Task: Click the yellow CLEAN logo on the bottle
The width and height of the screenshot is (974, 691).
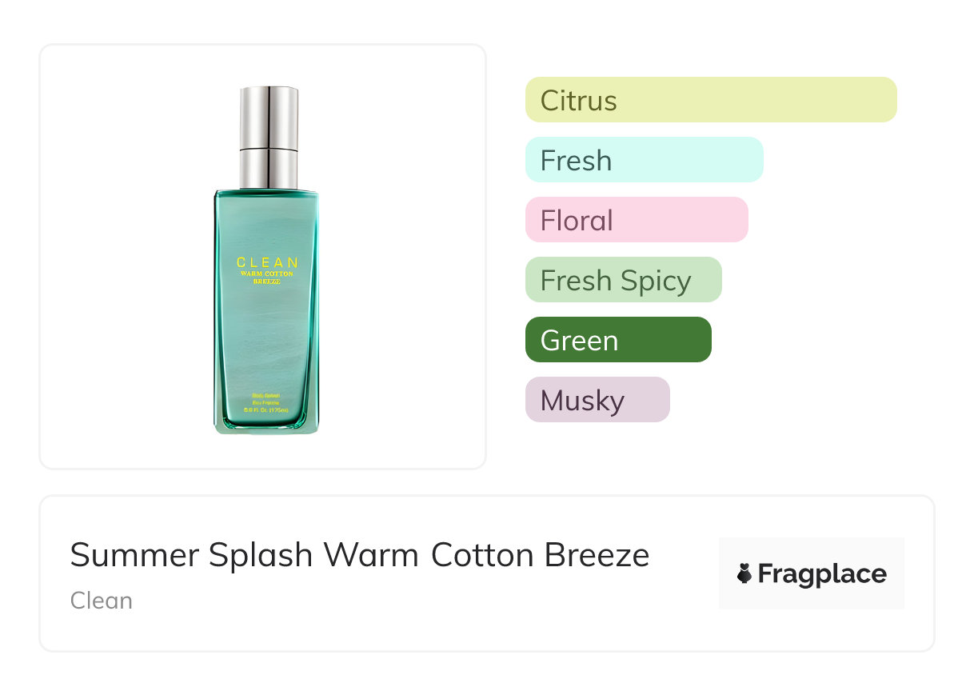Action: click(267, 262)
